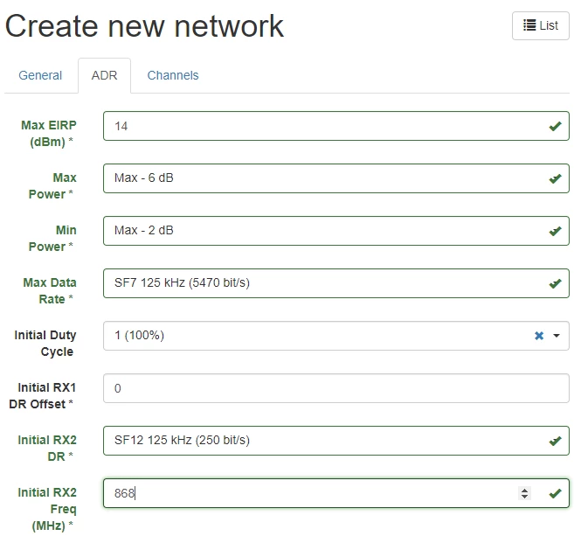Click the list icon in List button
This screenshot has width=581, height=536.
click(x=529, y=25)
